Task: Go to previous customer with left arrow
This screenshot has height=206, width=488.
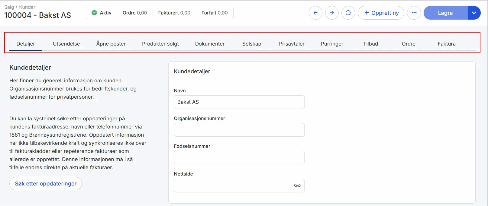Action: click(x=315, y=13)
